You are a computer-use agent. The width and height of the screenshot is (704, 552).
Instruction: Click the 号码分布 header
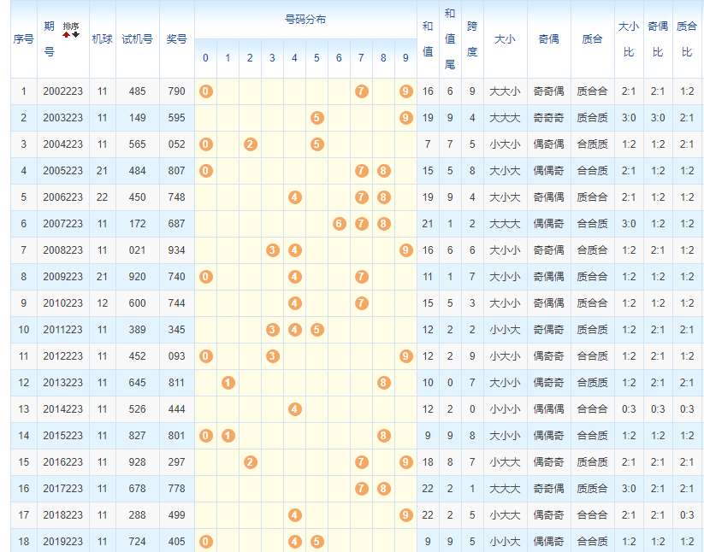click(x=305, y=19)
